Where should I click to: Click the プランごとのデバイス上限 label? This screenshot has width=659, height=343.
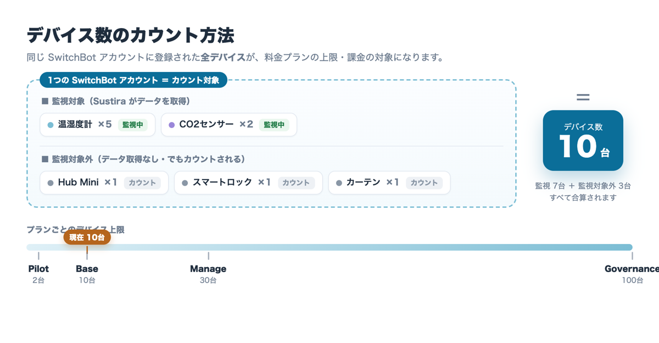76,230
